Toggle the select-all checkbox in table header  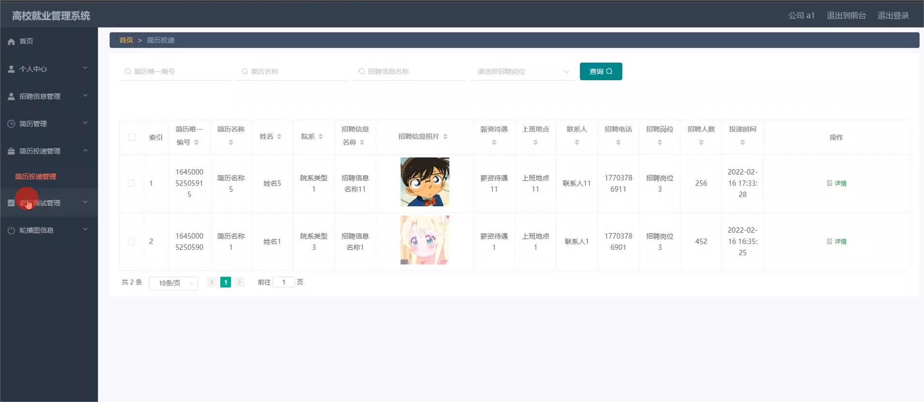pyautogui.click(x=132, y=137)
